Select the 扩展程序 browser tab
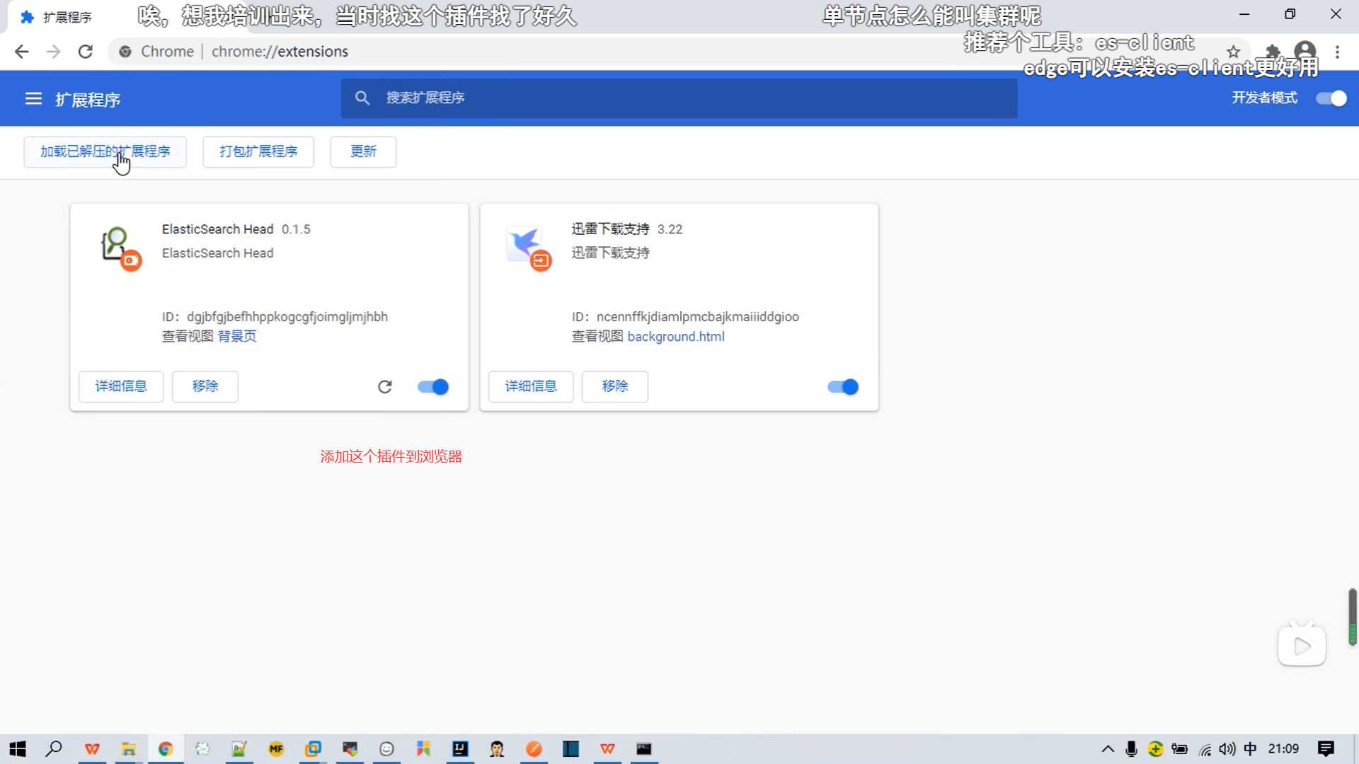The height and width of the screenshot is (764, 1359). (67, 17)
